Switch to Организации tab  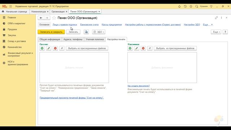pyautogui.click(x=58, y=12)
